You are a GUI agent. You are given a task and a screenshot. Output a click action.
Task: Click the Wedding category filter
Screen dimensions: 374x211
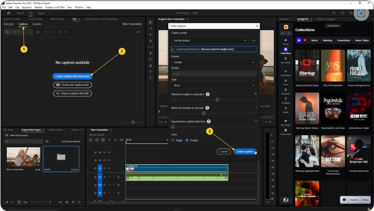327,40
